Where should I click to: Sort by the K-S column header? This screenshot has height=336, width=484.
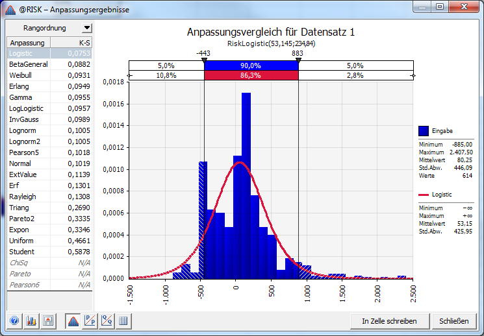pos(71,43)
